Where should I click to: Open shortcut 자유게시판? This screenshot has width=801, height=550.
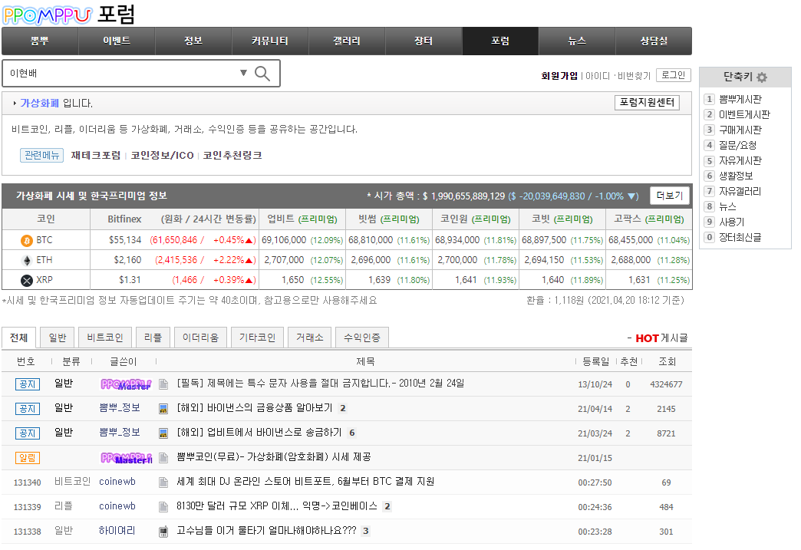pyautogui.click(x=740, y=161)
